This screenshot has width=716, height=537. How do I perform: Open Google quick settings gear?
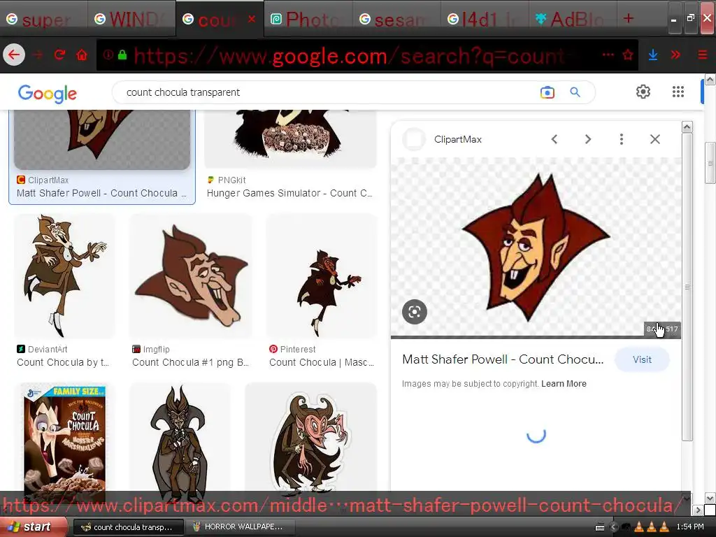tap(643, 92)
